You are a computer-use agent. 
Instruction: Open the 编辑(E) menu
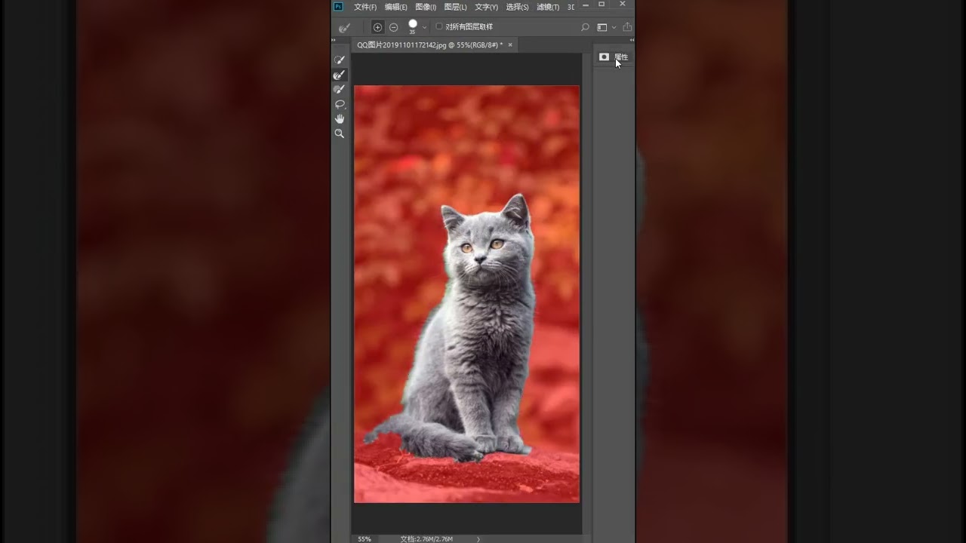(396, 7)
